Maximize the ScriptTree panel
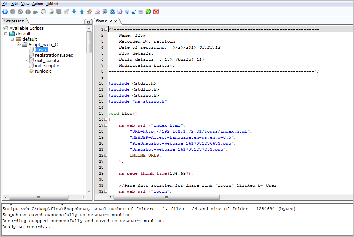Image resolution: width=354 pixels, height=237 pixels. point(88,22)
